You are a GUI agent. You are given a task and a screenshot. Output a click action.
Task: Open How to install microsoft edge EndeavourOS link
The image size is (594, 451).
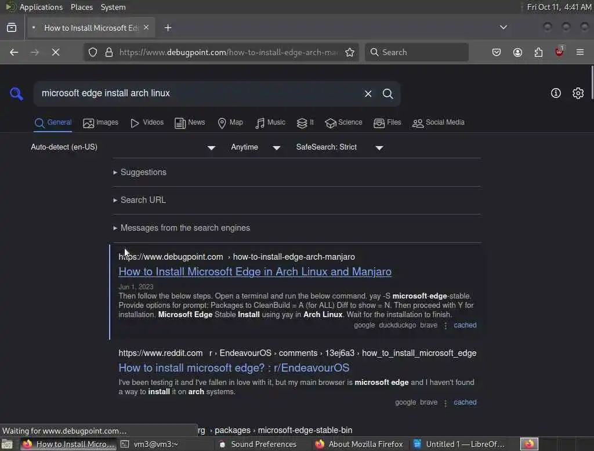pos(234,368)
